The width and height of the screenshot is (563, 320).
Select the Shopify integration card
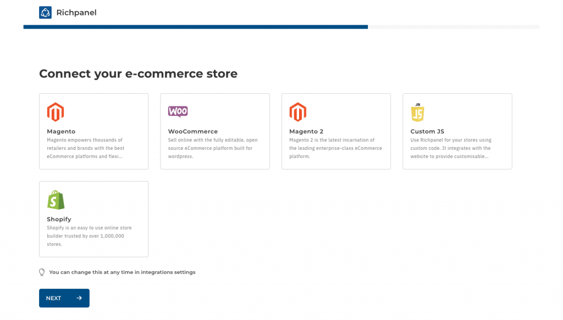point(93,218)
